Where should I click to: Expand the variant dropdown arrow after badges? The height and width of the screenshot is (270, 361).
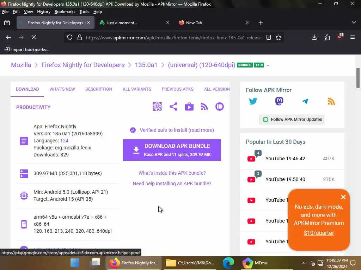coord(268,65)
